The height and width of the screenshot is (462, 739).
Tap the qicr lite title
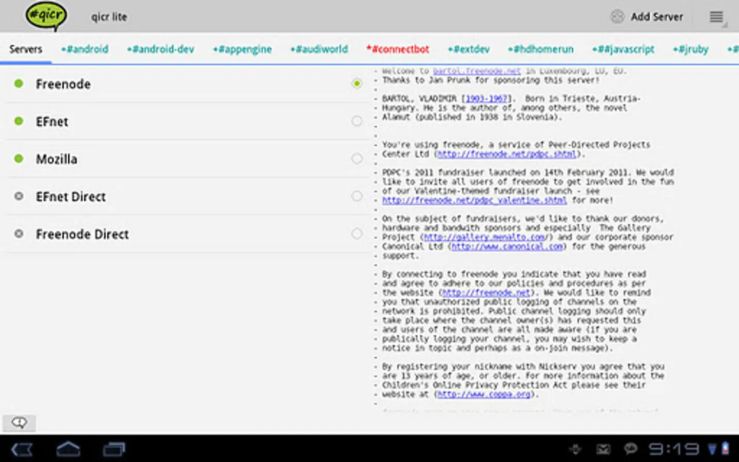pyautogui.click(x=109, y=17)
